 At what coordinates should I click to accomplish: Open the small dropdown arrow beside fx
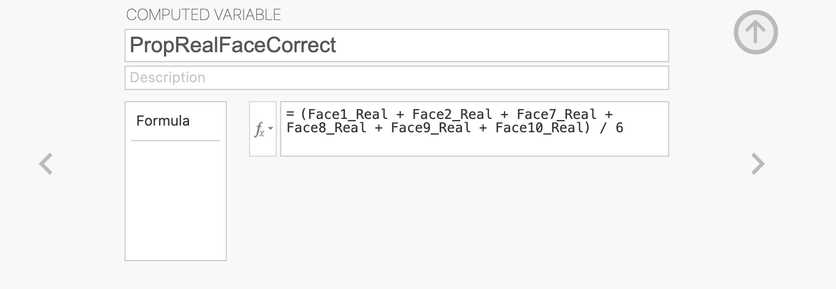(x=271, y=129)
